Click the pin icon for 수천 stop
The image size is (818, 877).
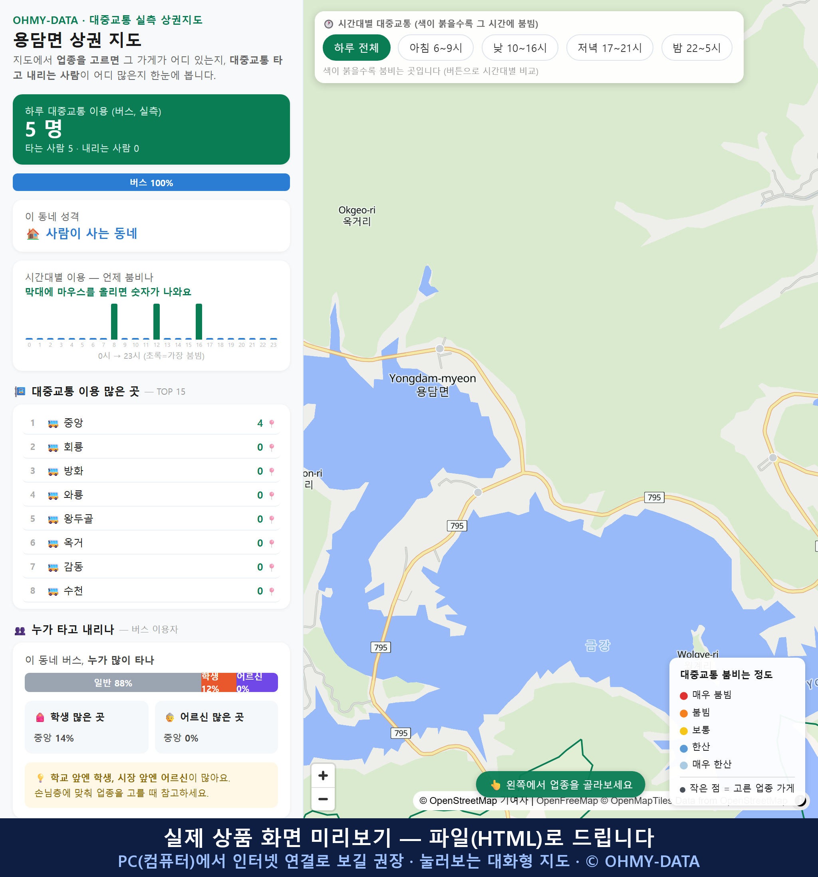272,591
